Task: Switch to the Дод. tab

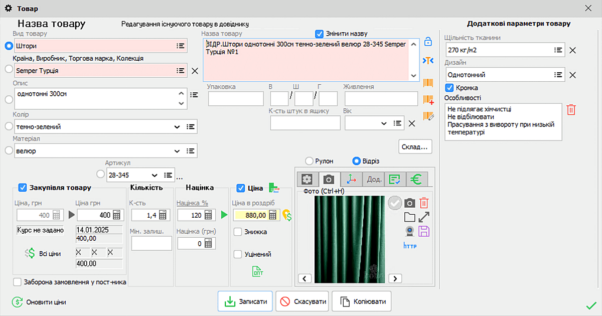Action: coord(374,179)
